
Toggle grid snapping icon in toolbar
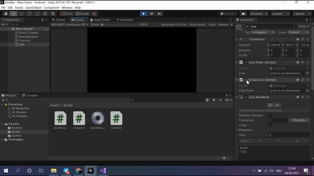(94, 14)
